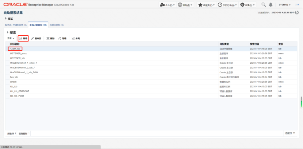Click the 删除 delete X button
Viewport: 303px width, 149px height.
[x=51, y=39]
